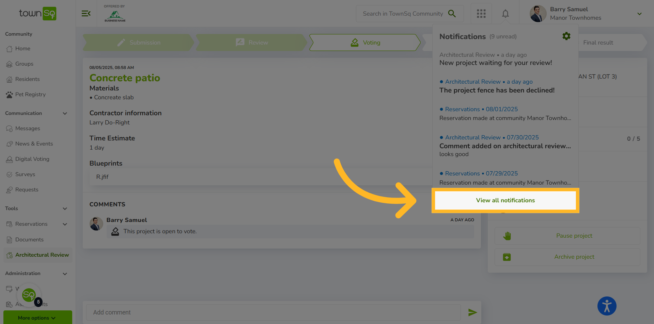Click the Add comment input field

point(273,312)
